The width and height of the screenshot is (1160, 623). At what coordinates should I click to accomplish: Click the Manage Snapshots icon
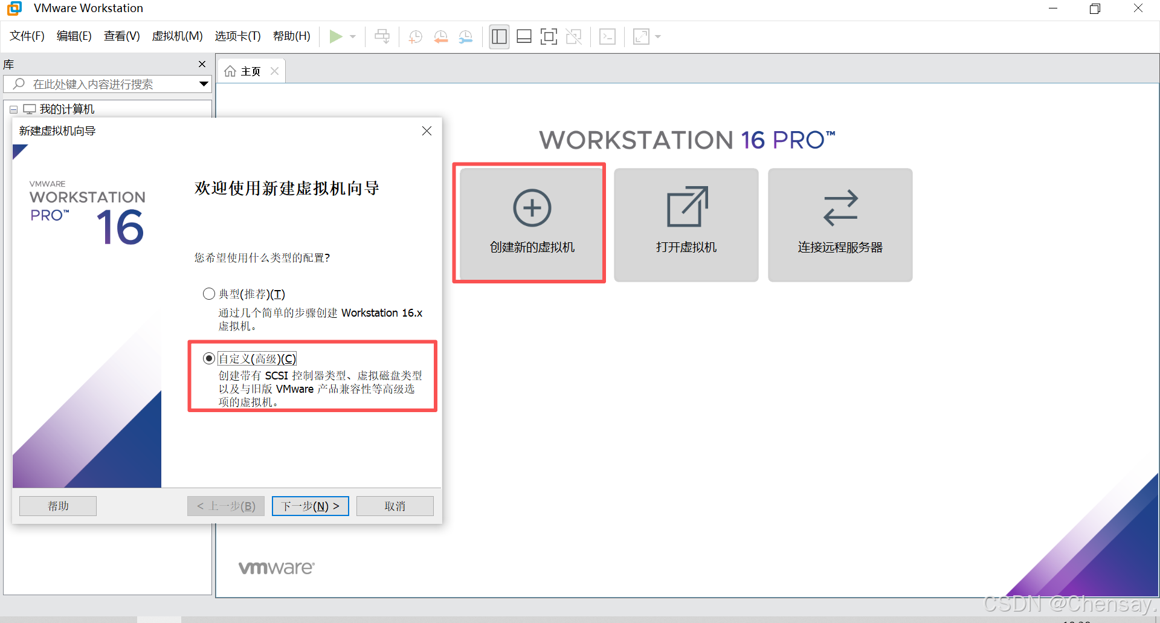[466, 36]
